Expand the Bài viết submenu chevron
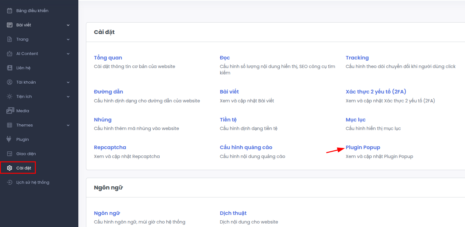Viewport: 465px width, 227px height. click(68, 25)
